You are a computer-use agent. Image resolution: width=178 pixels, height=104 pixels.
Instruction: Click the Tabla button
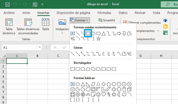[x=46, y=25]
